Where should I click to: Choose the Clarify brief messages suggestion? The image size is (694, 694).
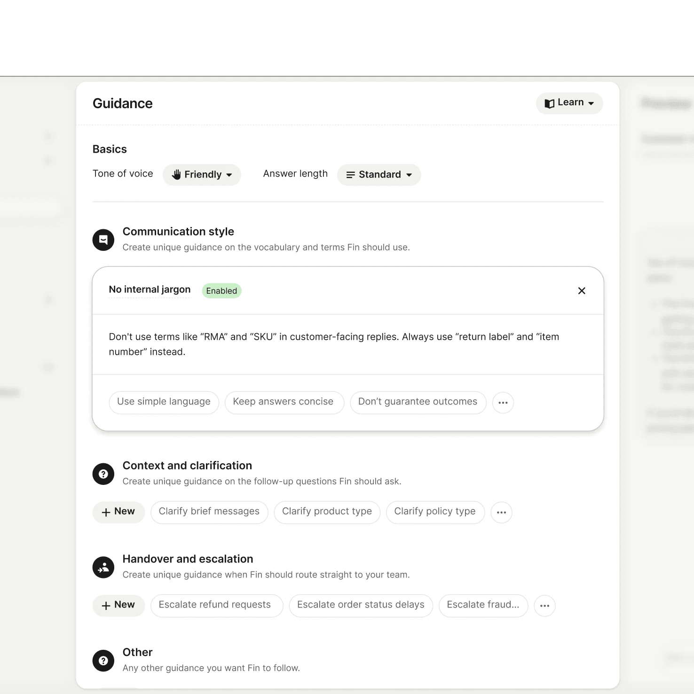[209, 512]
